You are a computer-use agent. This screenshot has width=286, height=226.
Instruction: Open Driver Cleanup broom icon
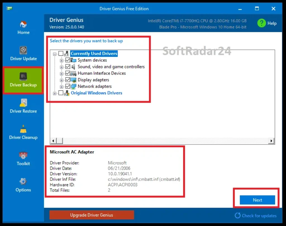(23, 129)
